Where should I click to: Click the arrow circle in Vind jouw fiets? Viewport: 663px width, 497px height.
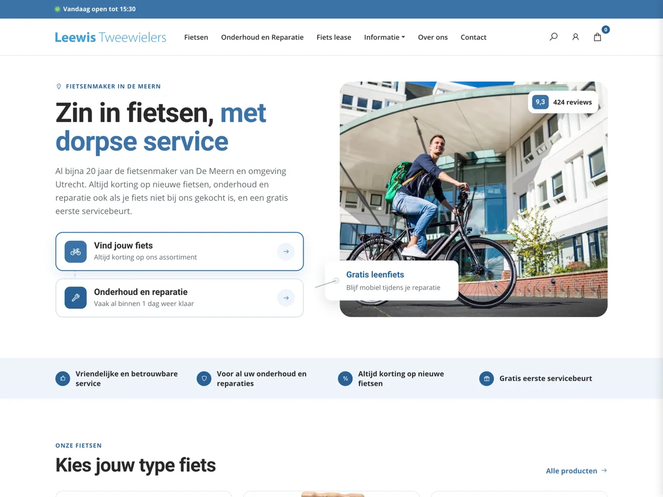286,251
